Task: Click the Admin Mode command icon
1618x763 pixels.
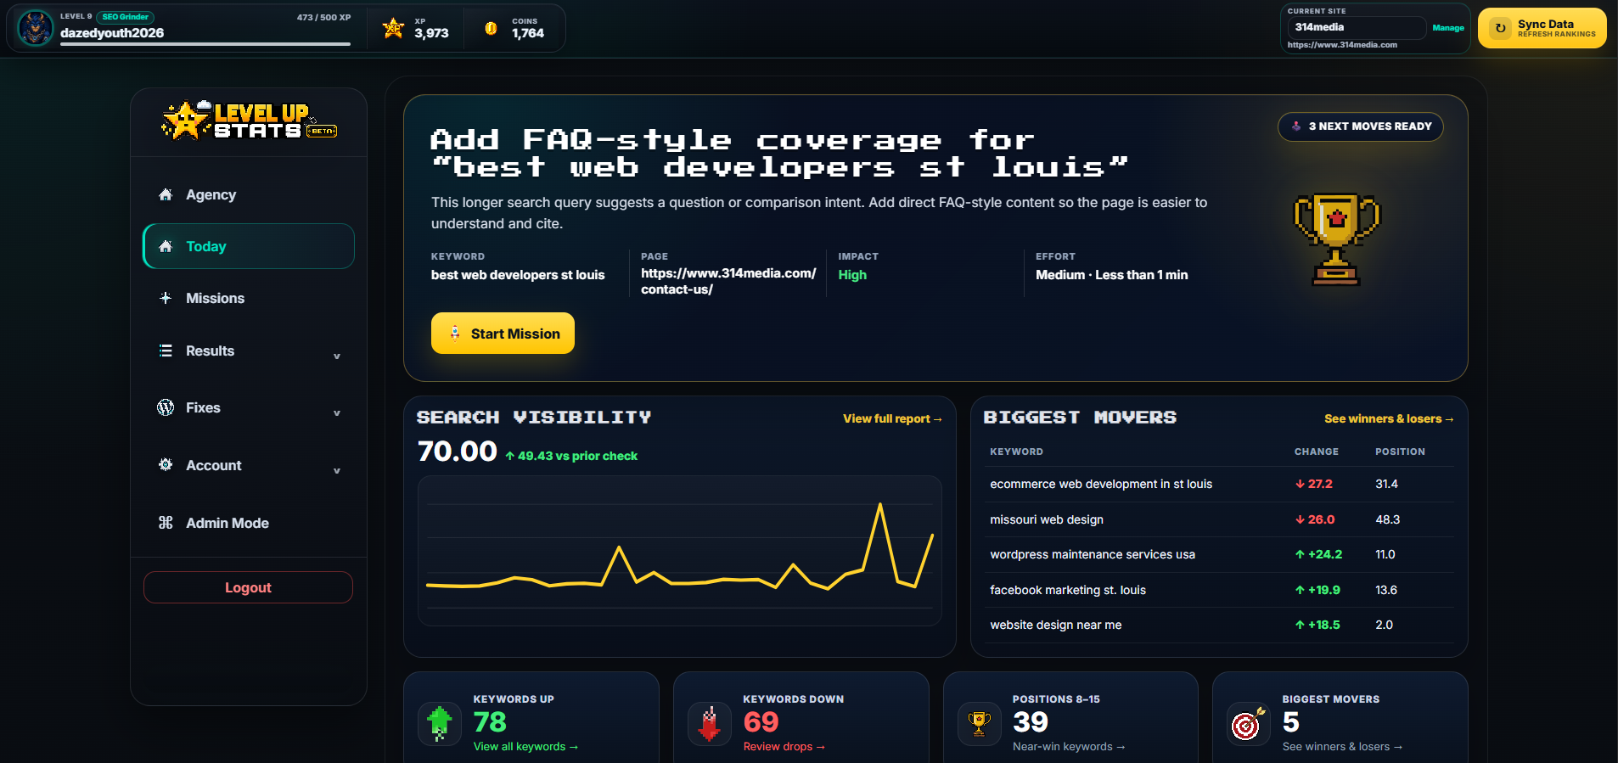Action: [x=166, y=523]
